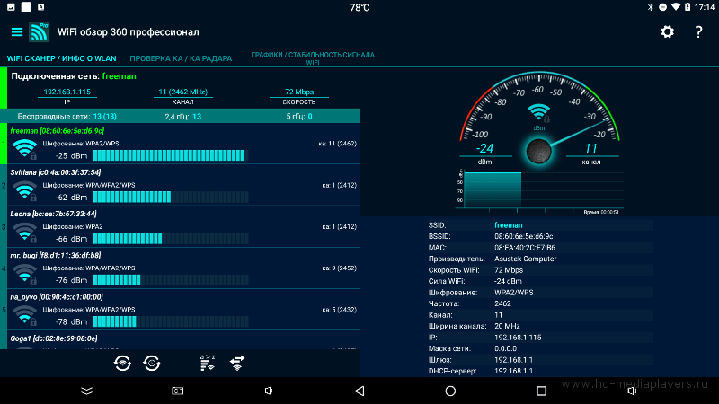Screen dimensions: 719x404
Task: Open help with the question mark icon
Action: pyautogui.click(x=698, y=32)
